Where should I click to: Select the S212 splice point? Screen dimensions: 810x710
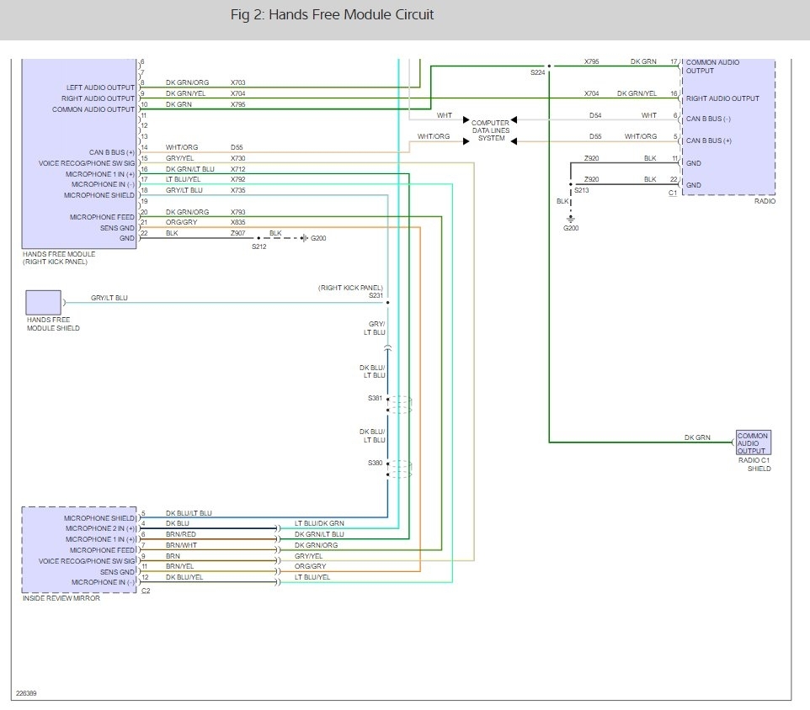tap(258, 239)
